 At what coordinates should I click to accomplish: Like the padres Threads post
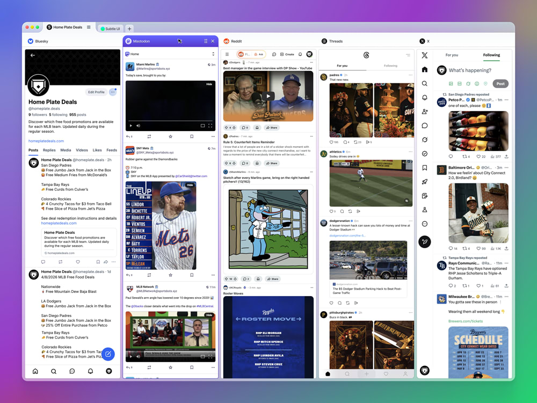[331, 142]
